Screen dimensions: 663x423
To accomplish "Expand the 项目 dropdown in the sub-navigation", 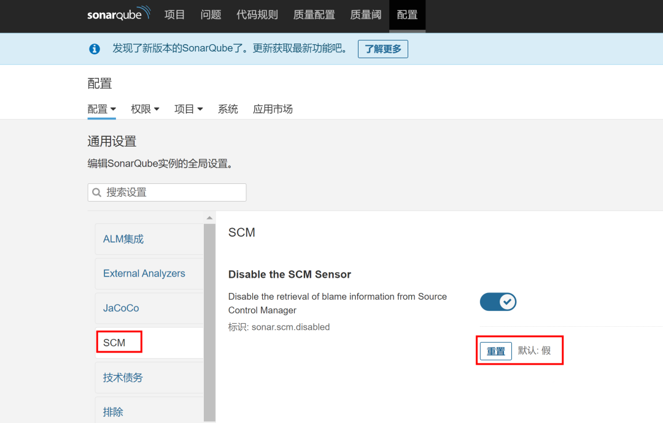I will (188, 109).
